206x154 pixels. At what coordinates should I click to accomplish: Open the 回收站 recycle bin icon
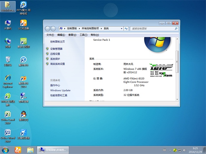tap(8, 61)
